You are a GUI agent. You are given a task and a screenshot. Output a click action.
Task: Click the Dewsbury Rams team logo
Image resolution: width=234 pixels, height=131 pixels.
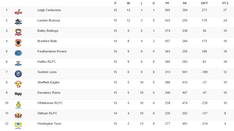(18, 94)
